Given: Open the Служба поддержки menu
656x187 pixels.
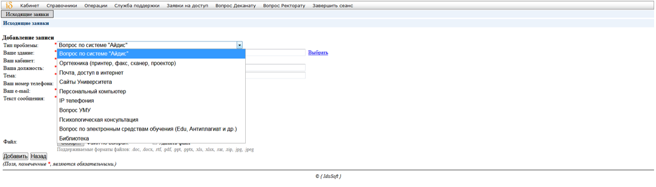Looking at the screenshot, I should (x=137, y=6).
